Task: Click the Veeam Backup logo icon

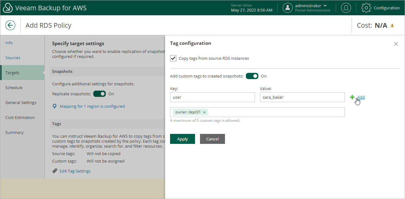Action: click(8, 8)
